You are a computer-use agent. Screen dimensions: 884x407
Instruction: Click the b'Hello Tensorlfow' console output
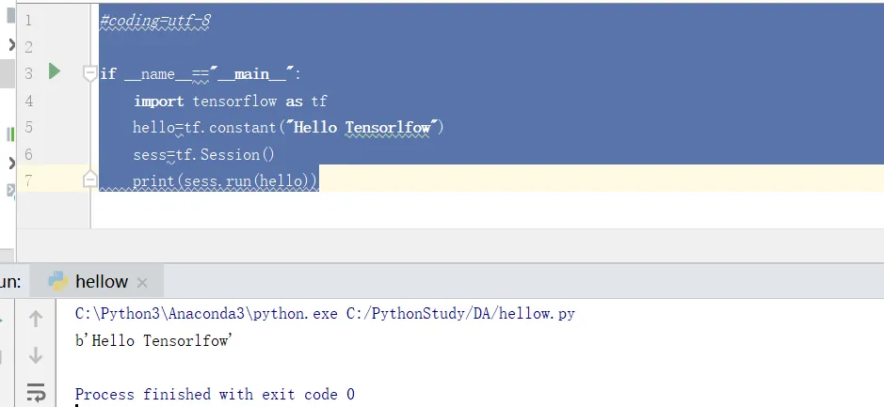pos(153,340)
